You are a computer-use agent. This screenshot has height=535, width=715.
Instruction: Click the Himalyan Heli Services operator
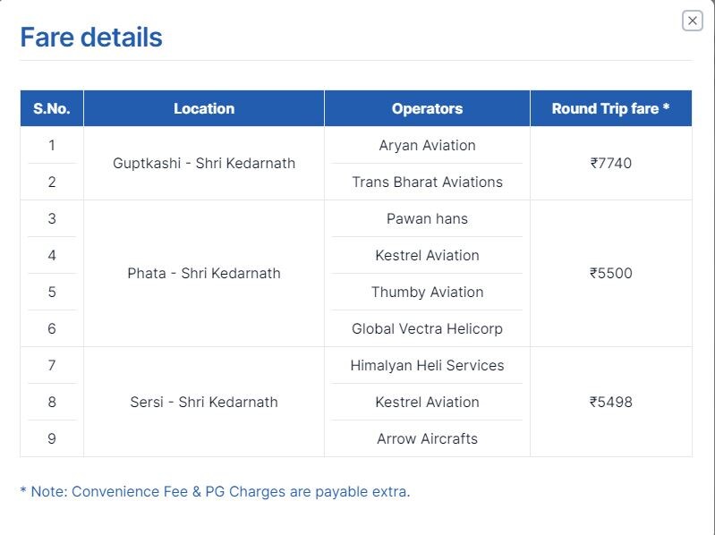(427, 365)
